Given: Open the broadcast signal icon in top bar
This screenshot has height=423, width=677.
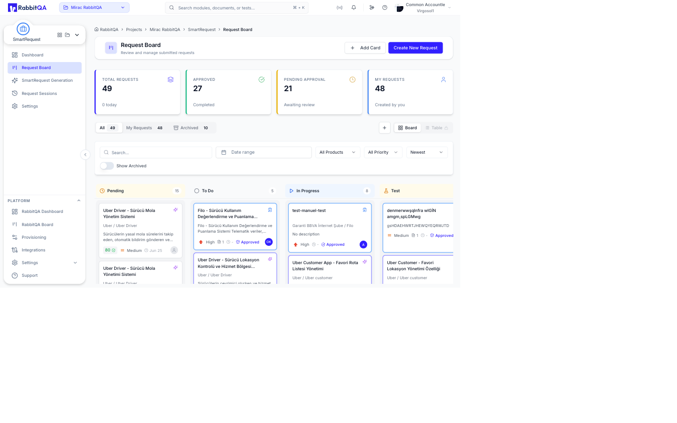Looking at the screenshot, I should pyautogui.click(x=339, y=8).
